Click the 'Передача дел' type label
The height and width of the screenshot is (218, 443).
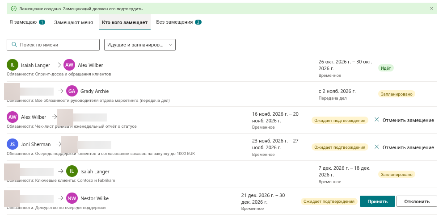coord(333,98)
